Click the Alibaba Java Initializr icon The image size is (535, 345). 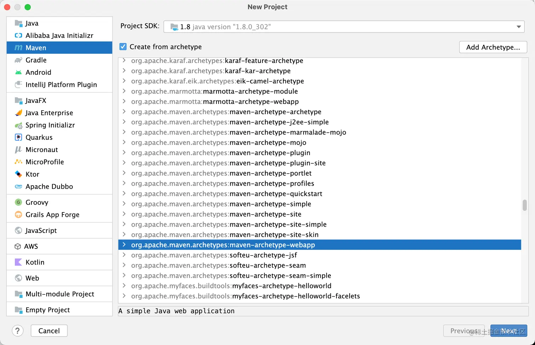point(18,35)
